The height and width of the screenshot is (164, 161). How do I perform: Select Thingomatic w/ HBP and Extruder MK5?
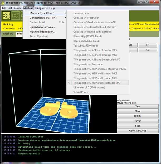click(x=98, y=74)
